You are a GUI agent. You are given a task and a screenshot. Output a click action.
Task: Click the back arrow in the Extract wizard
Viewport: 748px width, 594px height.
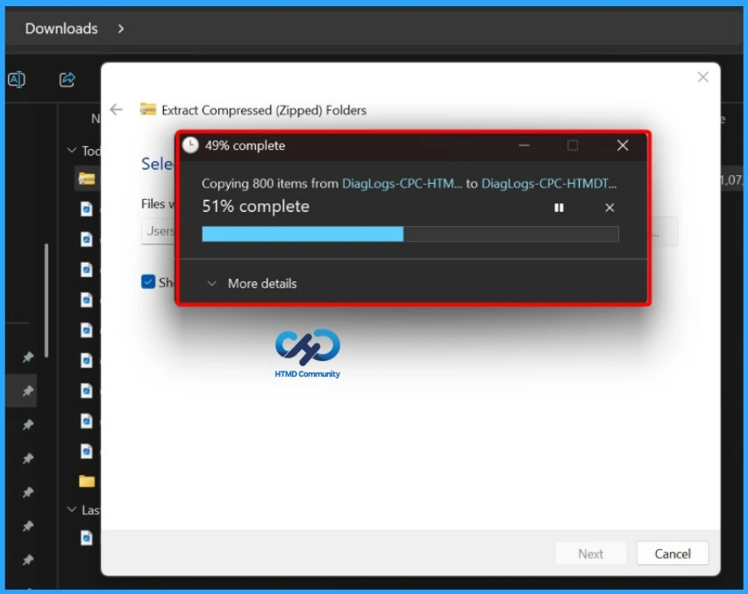point(117,110)
